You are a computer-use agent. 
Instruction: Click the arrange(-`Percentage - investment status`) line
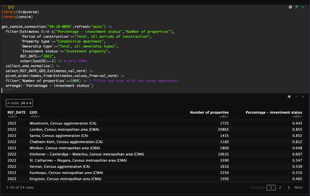49,86
